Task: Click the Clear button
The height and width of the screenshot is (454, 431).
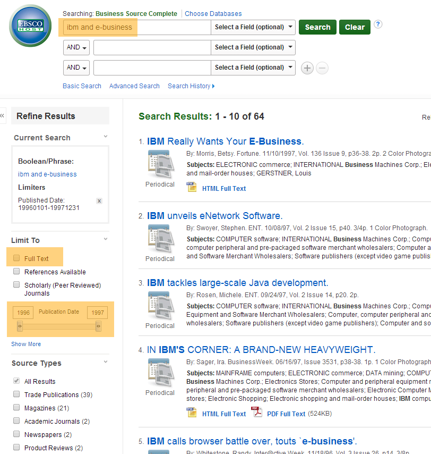Action: point(355,27)
